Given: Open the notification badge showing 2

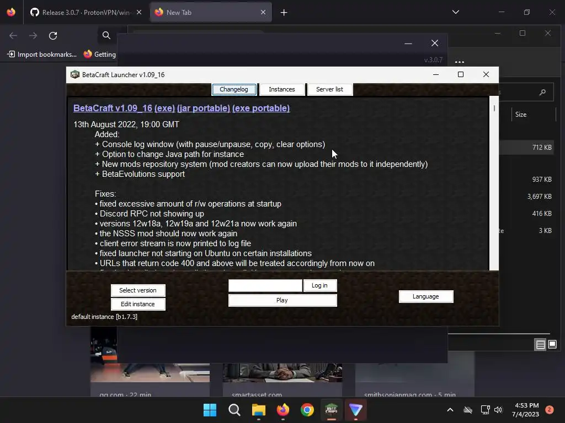Looking at the screenshot, I should (x=550, y=410).
